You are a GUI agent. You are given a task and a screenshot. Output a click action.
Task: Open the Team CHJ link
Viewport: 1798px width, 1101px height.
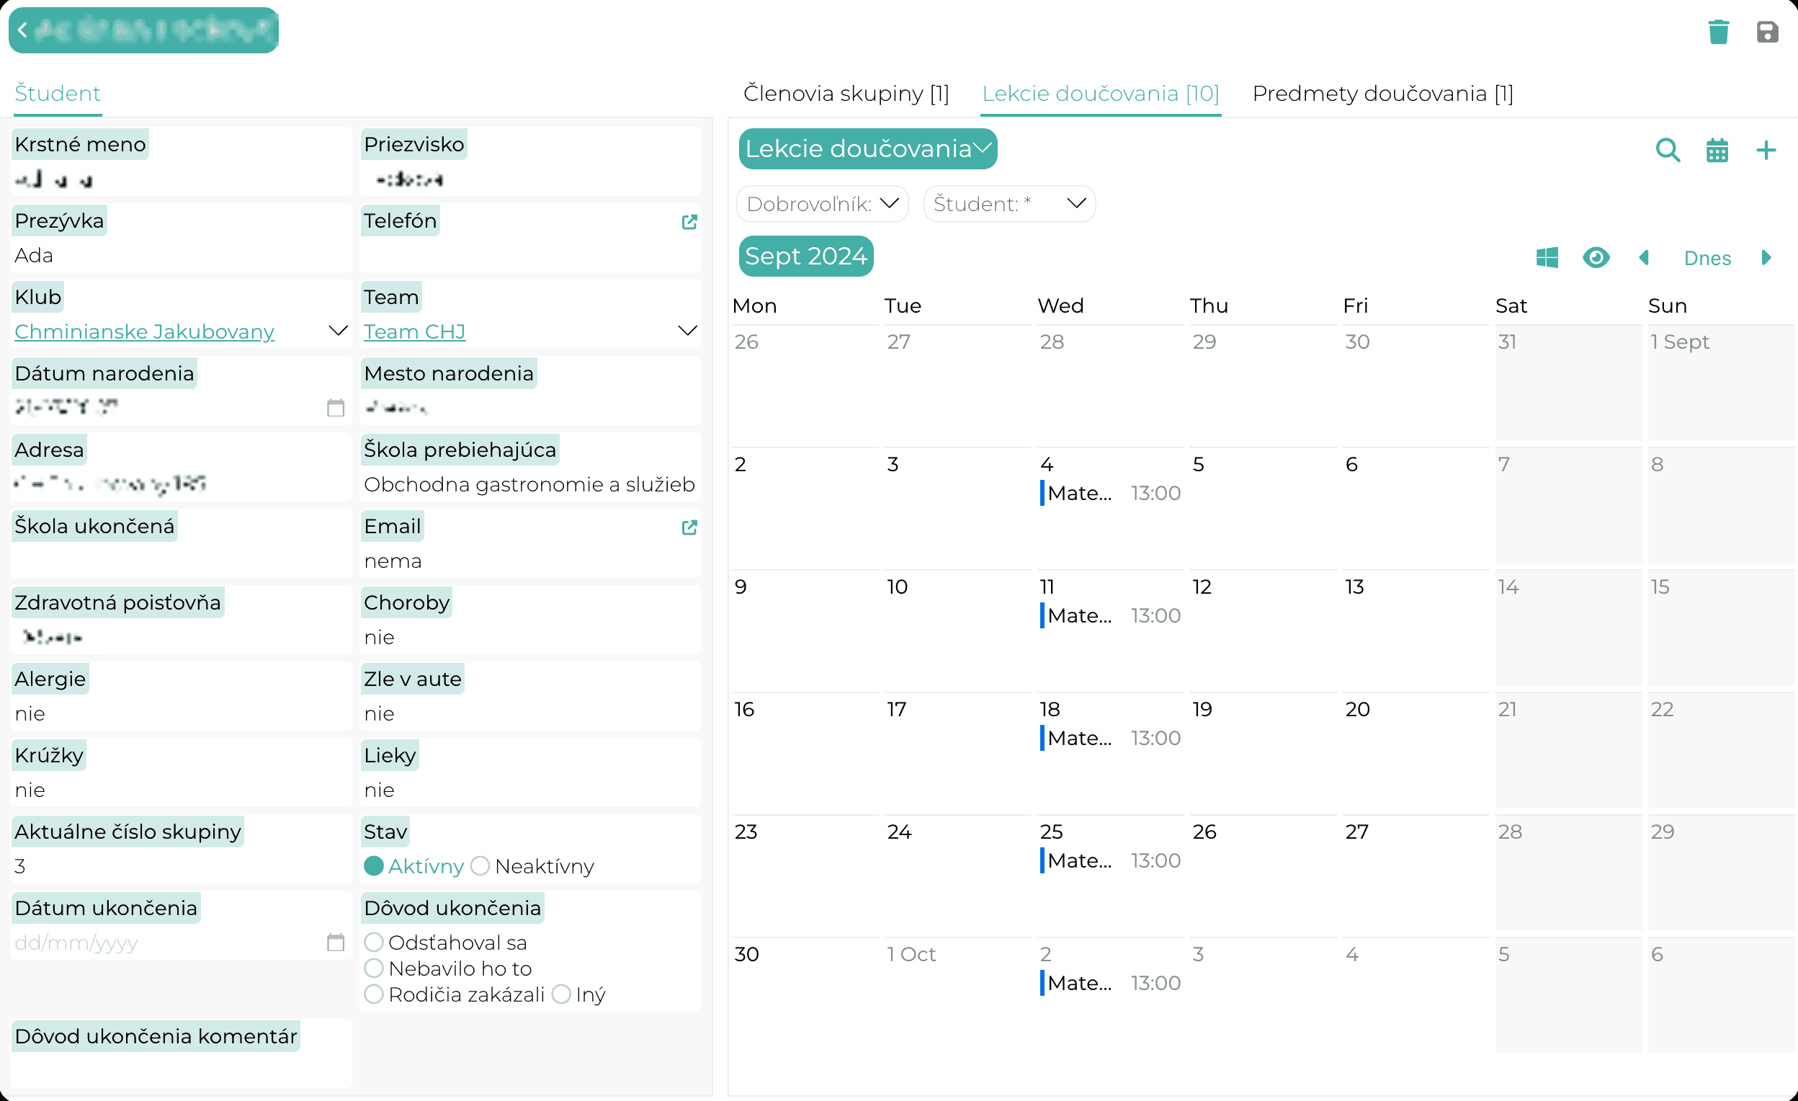tap(414, 332)
